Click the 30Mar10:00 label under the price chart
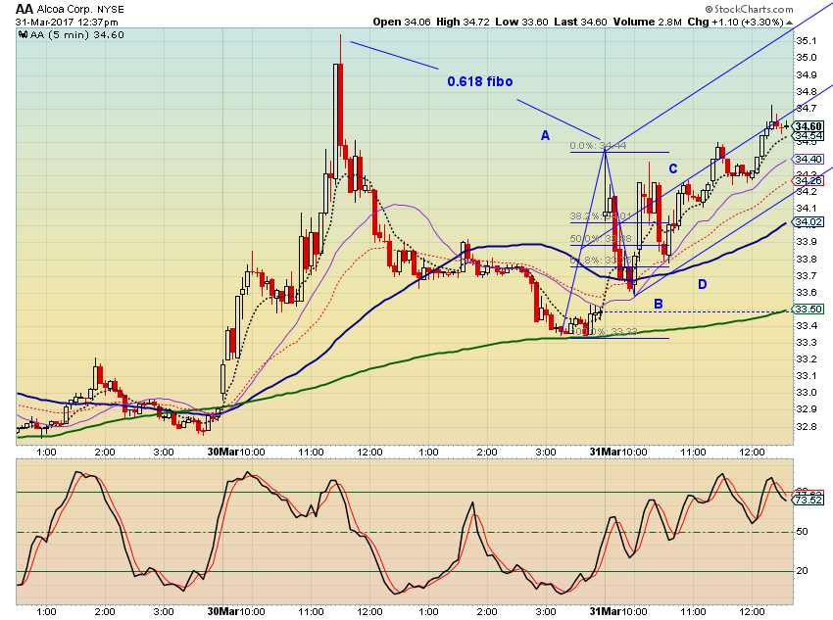Viewport: 833px width, 620px height. click(236, 452)
